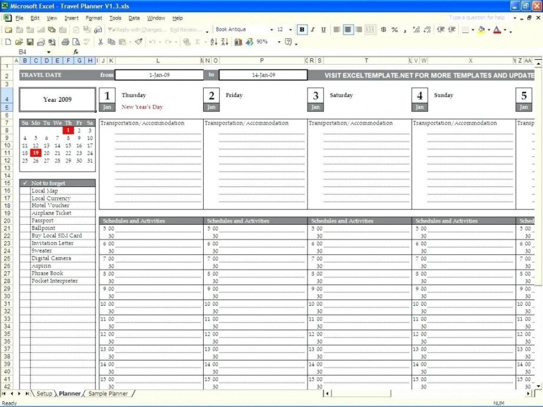
Task: Decrease the cell indent
Action: (x=441, y=30)
